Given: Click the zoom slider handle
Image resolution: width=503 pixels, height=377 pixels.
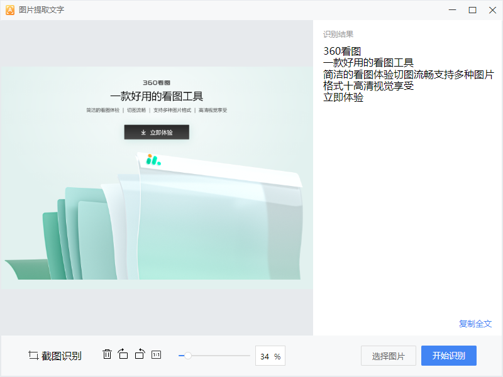Looking at the screenshot, I should (188, 356).
